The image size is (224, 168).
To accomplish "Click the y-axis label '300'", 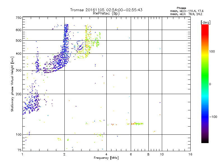I will [18, 71].
